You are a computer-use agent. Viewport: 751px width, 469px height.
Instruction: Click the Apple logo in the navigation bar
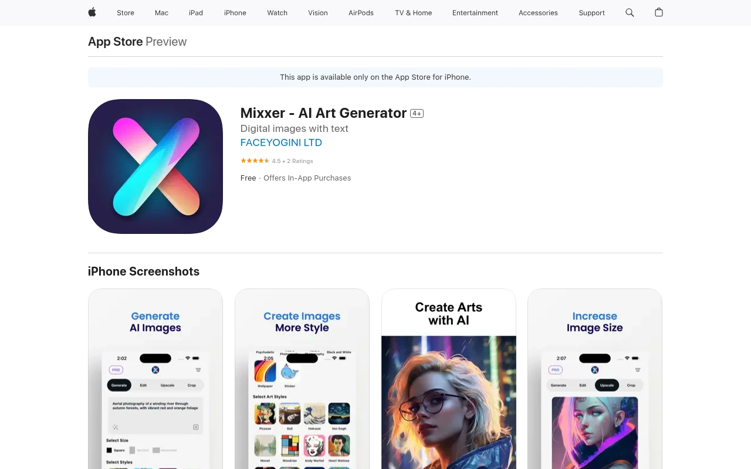pos(92,13)
